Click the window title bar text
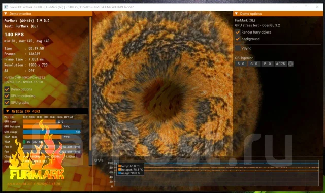Image resolution: width=325 pixels, height=193 pixels. pyautogui.click(x=72, y=7)
